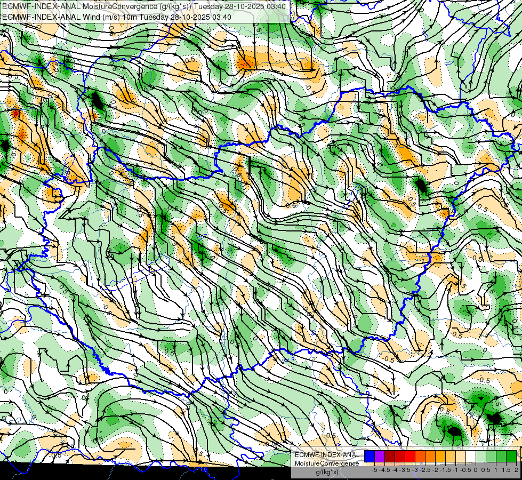Click the purple legend color swatch
The image size is (522, 480).
(x=380, y=457)
